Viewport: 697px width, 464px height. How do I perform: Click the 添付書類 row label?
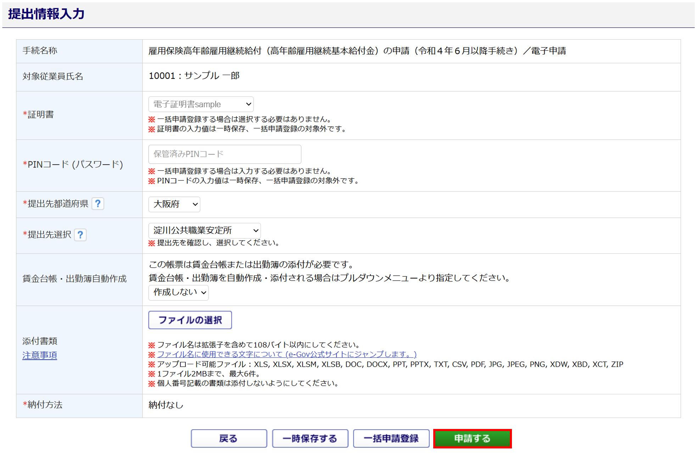click(x=40, y=341)
